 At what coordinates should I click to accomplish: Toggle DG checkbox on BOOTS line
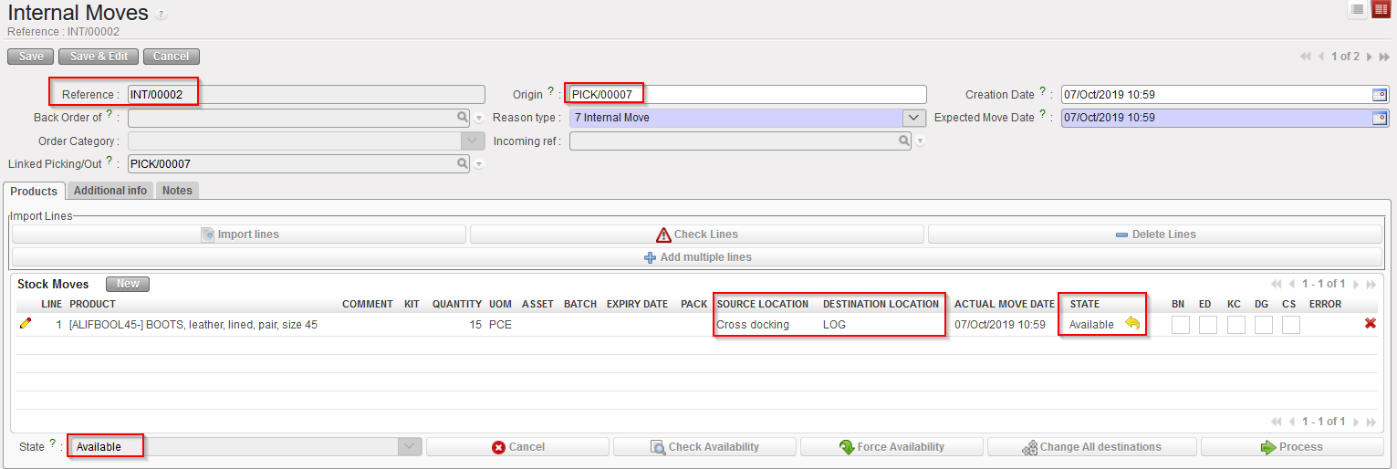click(x=1262, y=324)
